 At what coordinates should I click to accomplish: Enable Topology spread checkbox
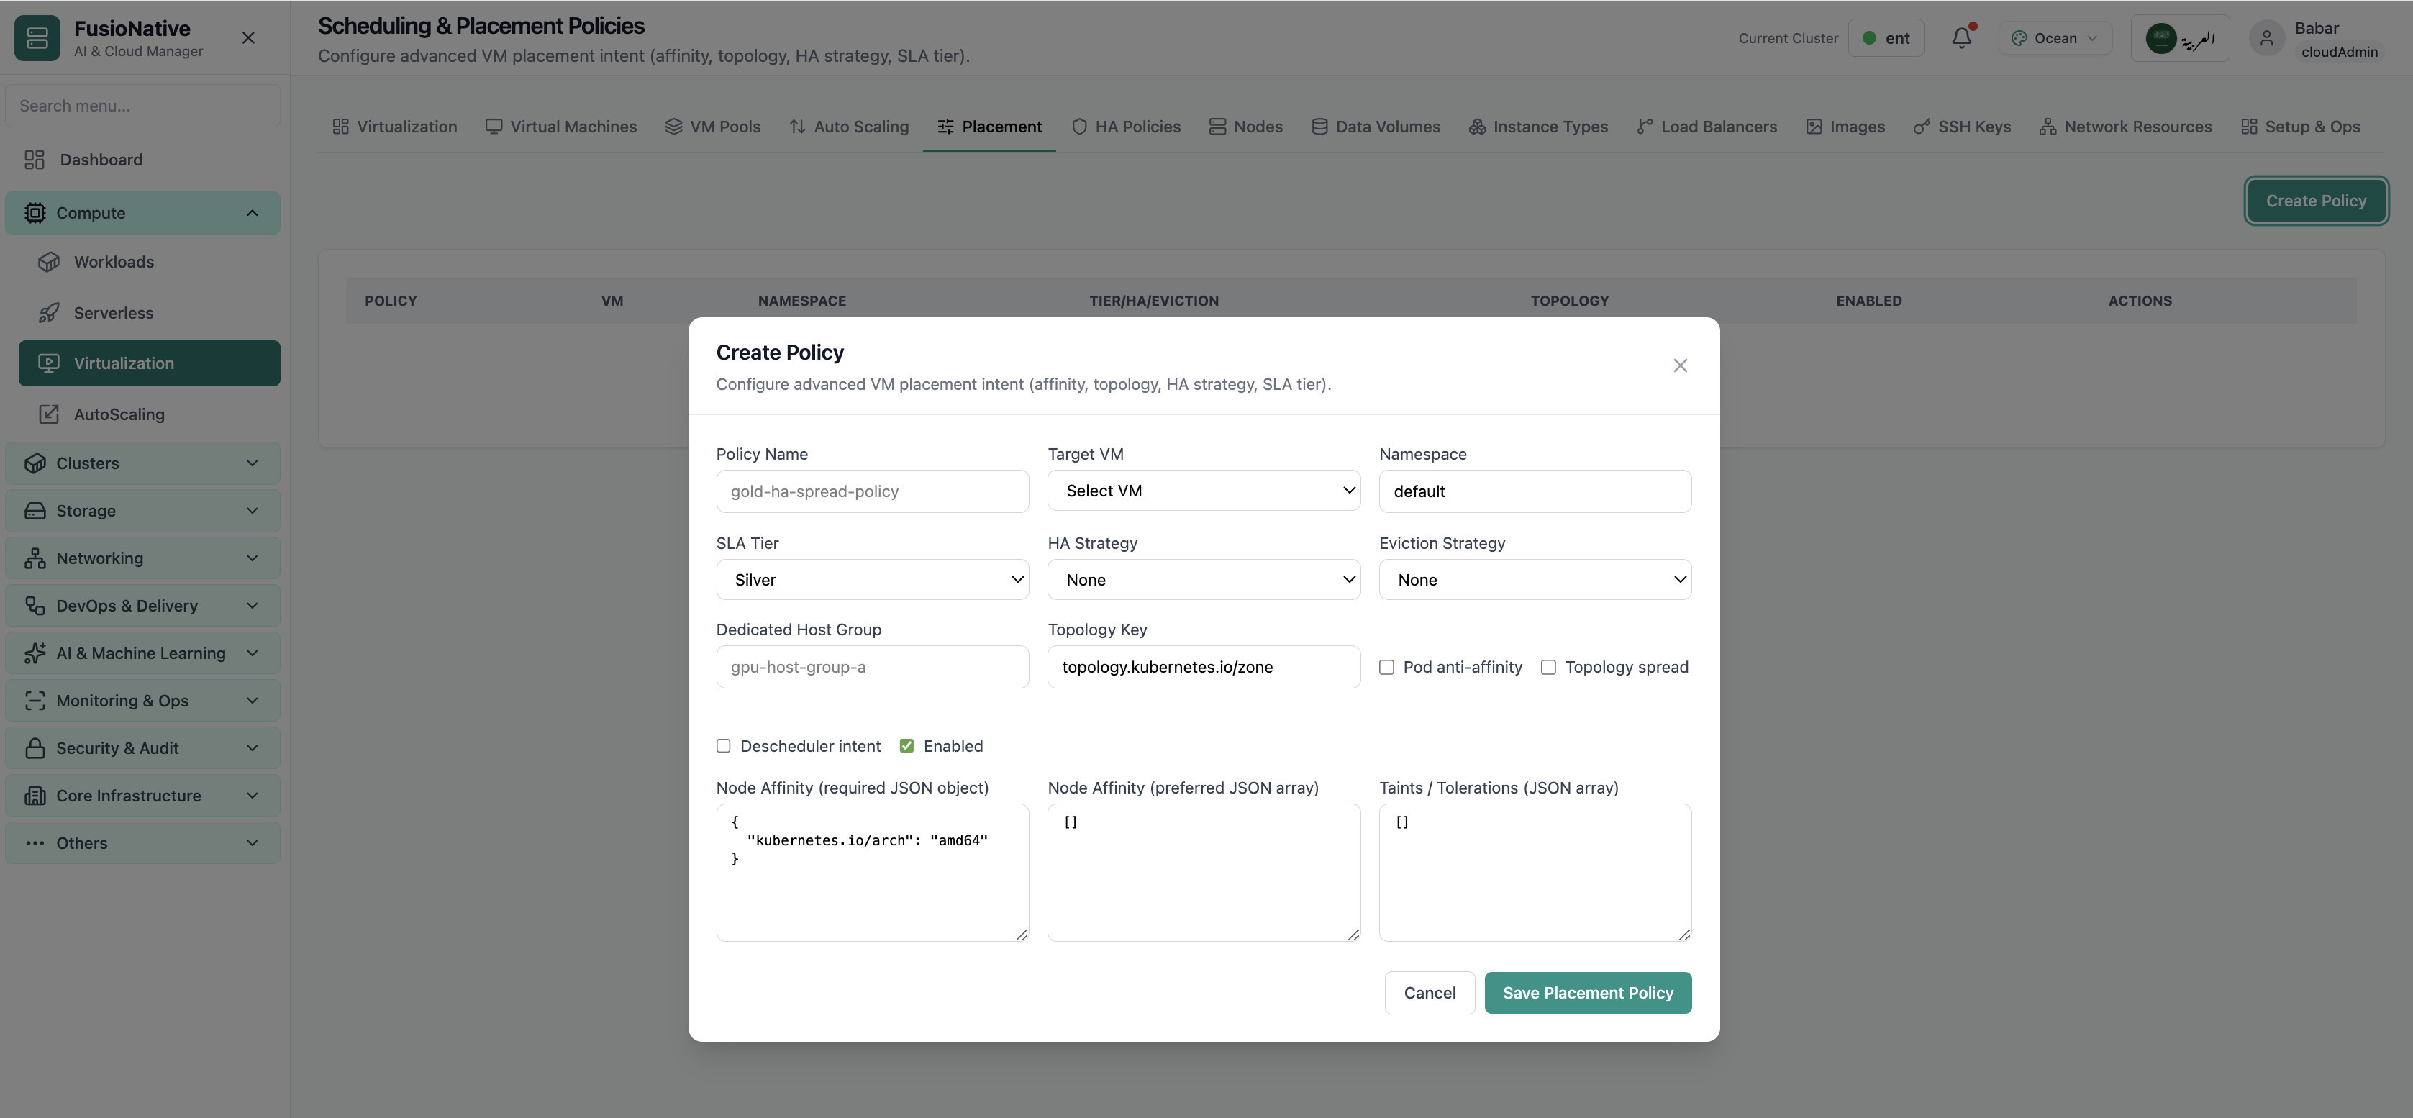coord(1548,668)
